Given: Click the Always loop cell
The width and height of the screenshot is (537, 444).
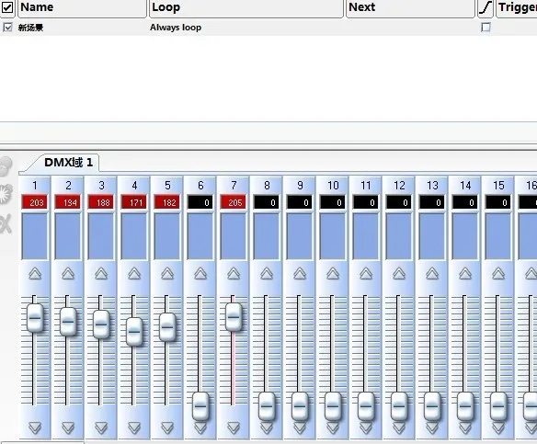Looking at the screenshot, I should 176,28.
